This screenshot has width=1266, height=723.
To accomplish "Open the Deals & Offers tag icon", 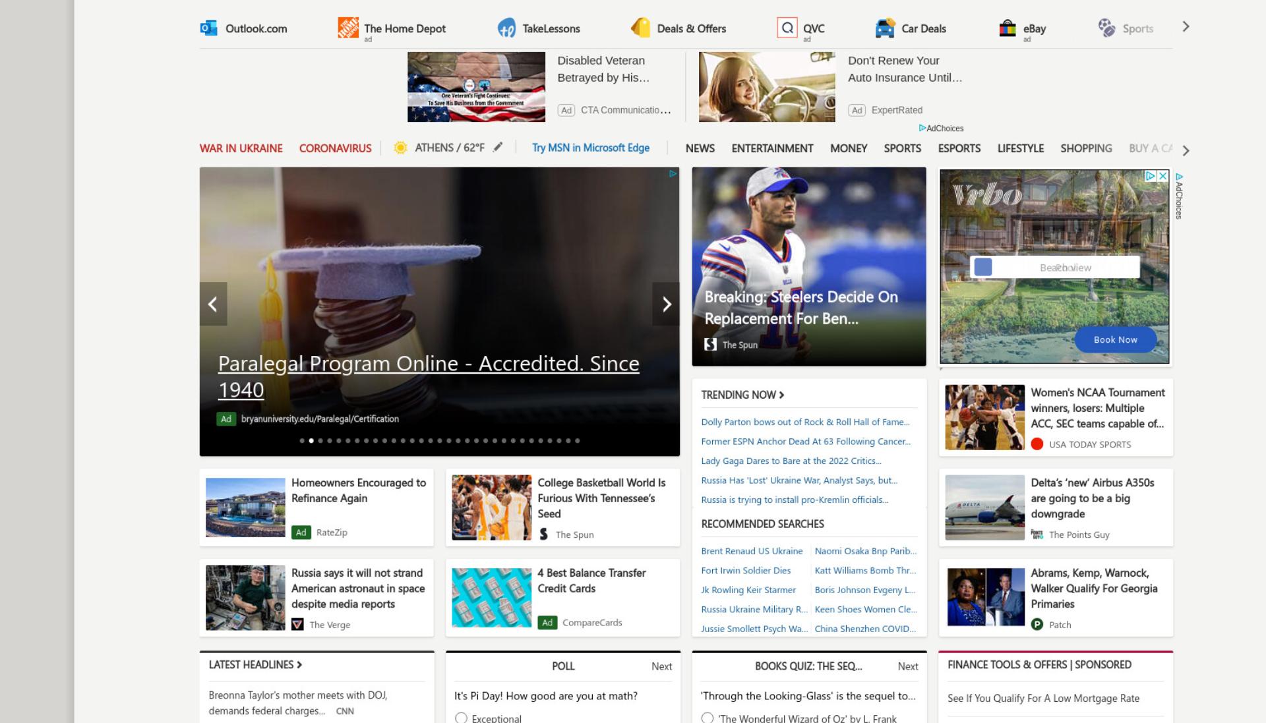I will click(640, 28).
